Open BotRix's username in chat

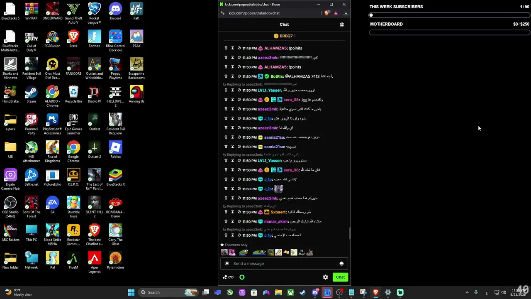pos(277,76)
